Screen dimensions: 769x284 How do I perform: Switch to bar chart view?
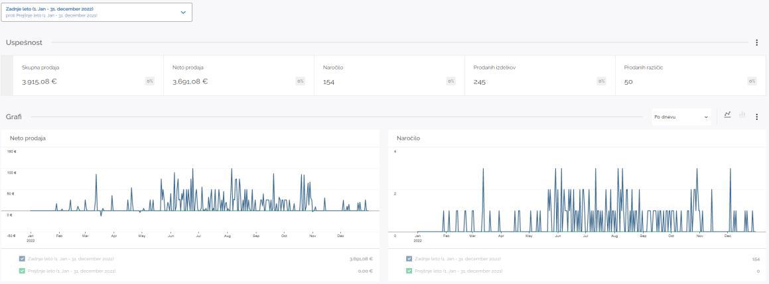[742, 114]
